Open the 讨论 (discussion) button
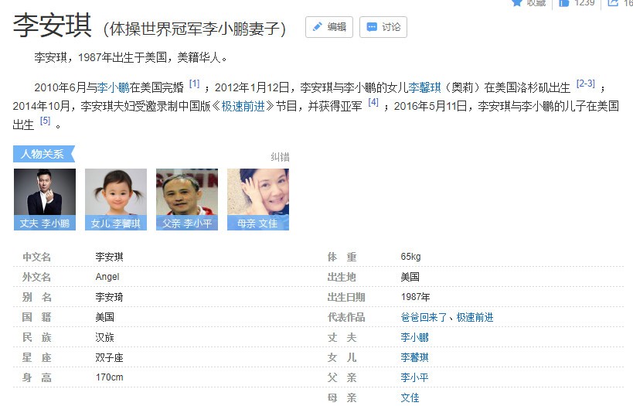 click(383, 27)
